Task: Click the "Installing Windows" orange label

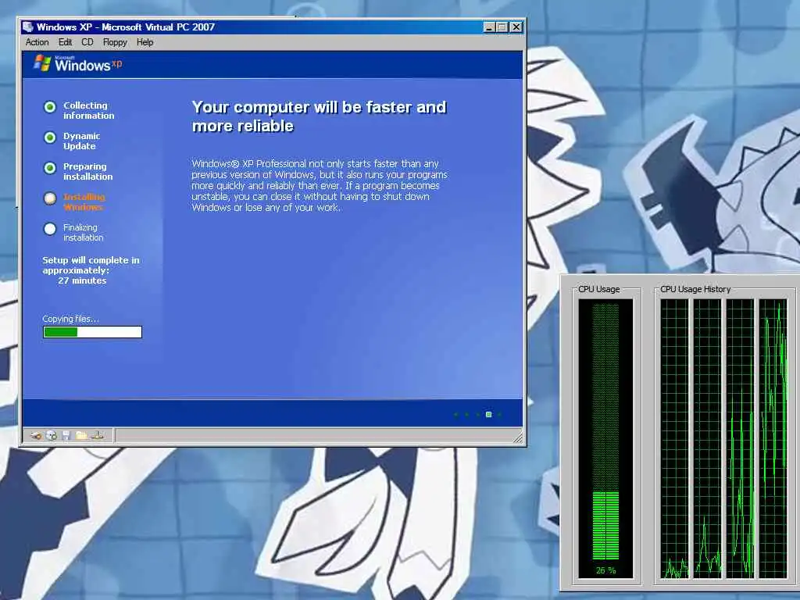Action: (x=84, y=202)
